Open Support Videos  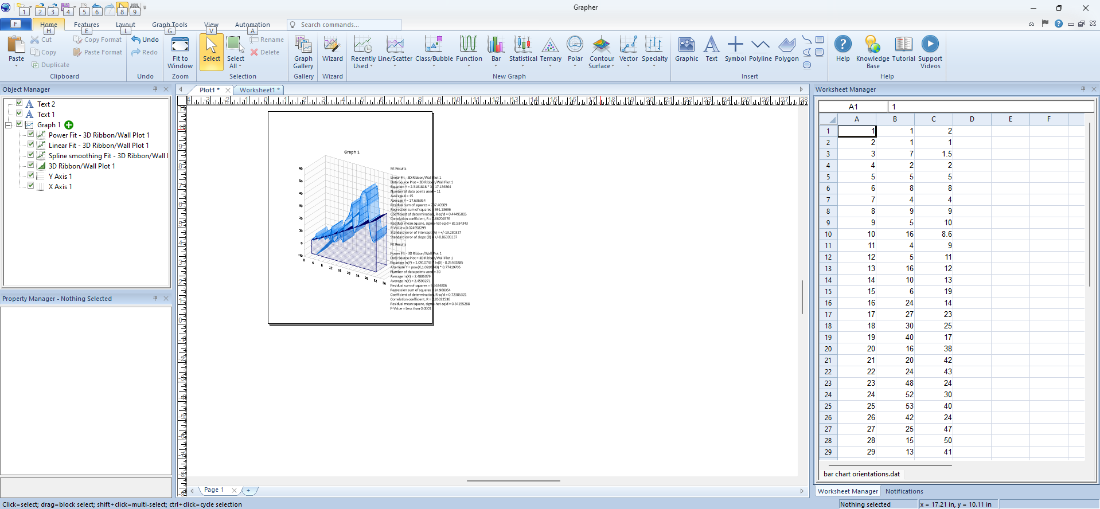coord(930,52)
